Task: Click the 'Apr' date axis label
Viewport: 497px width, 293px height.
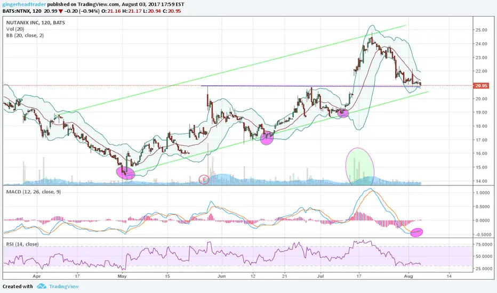Action: point(37,276)
